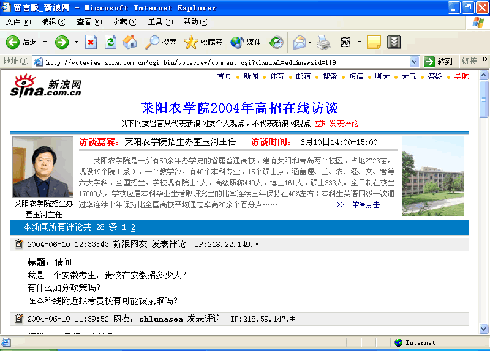Image resolution: width=490 pixels, height=351 pixels.
Task: Click the 转到 Go button
Action: [438, 62]
